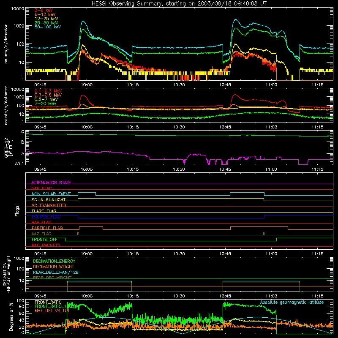Click the GOES-12 axis label
Viewport: 338px width, 338px height.
[8, 147]
